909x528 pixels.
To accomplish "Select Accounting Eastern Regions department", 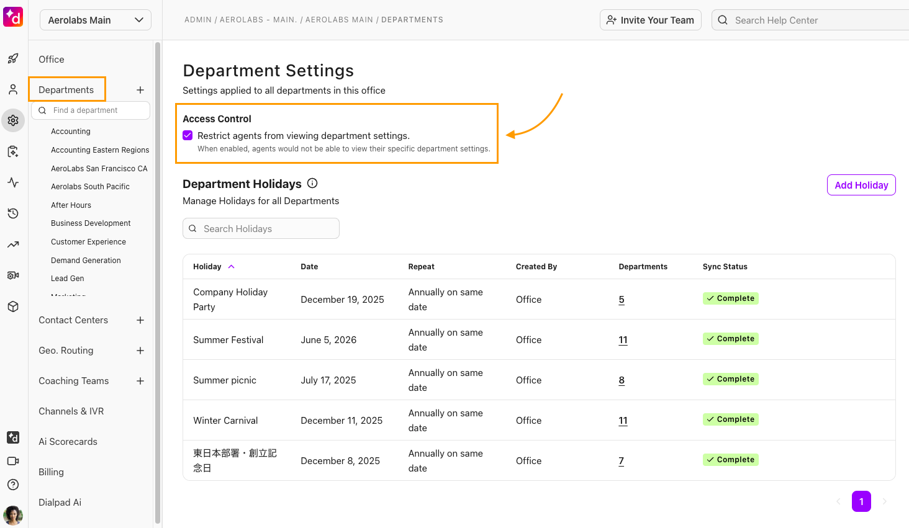I will (100, 150).
